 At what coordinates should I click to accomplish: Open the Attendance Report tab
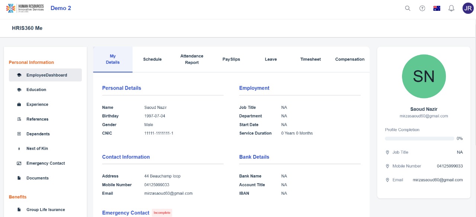(192, 59)
